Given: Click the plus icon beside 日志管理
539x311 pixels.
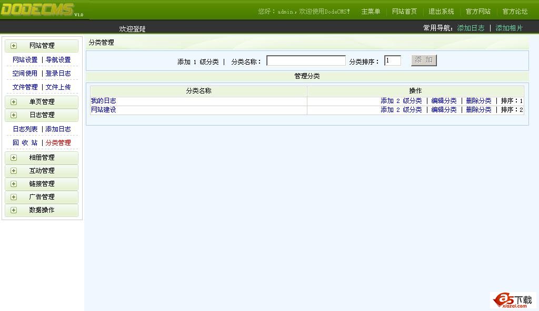Looking at the screenshot, I should point(14,115).
